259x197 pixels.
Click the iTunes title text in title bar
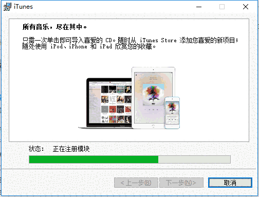[23, 7]
